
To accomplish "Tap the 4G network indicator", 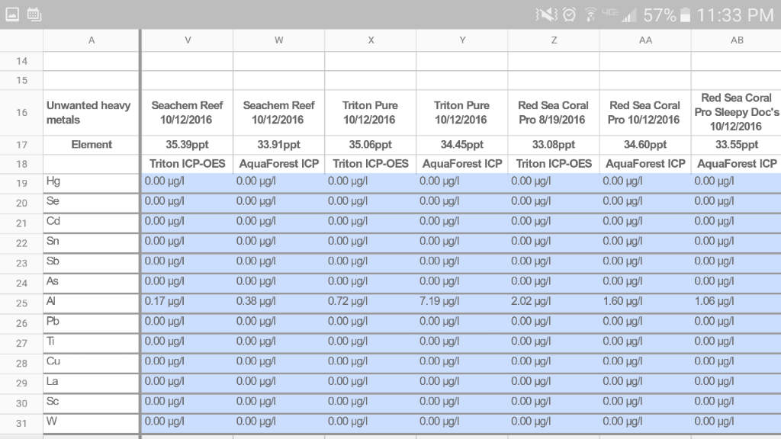I will point(610,12).
